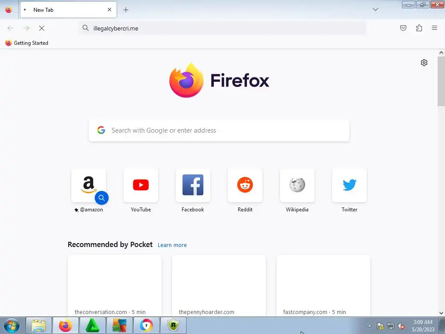Click the Learn more Pocket link
This screenshot has width=445, height=334.
coord(172,245)
